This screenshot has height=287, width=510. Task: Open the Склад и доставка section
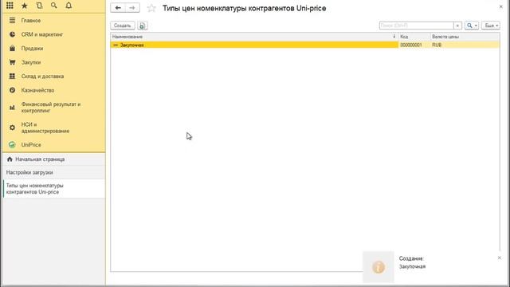tap(42, 77)
